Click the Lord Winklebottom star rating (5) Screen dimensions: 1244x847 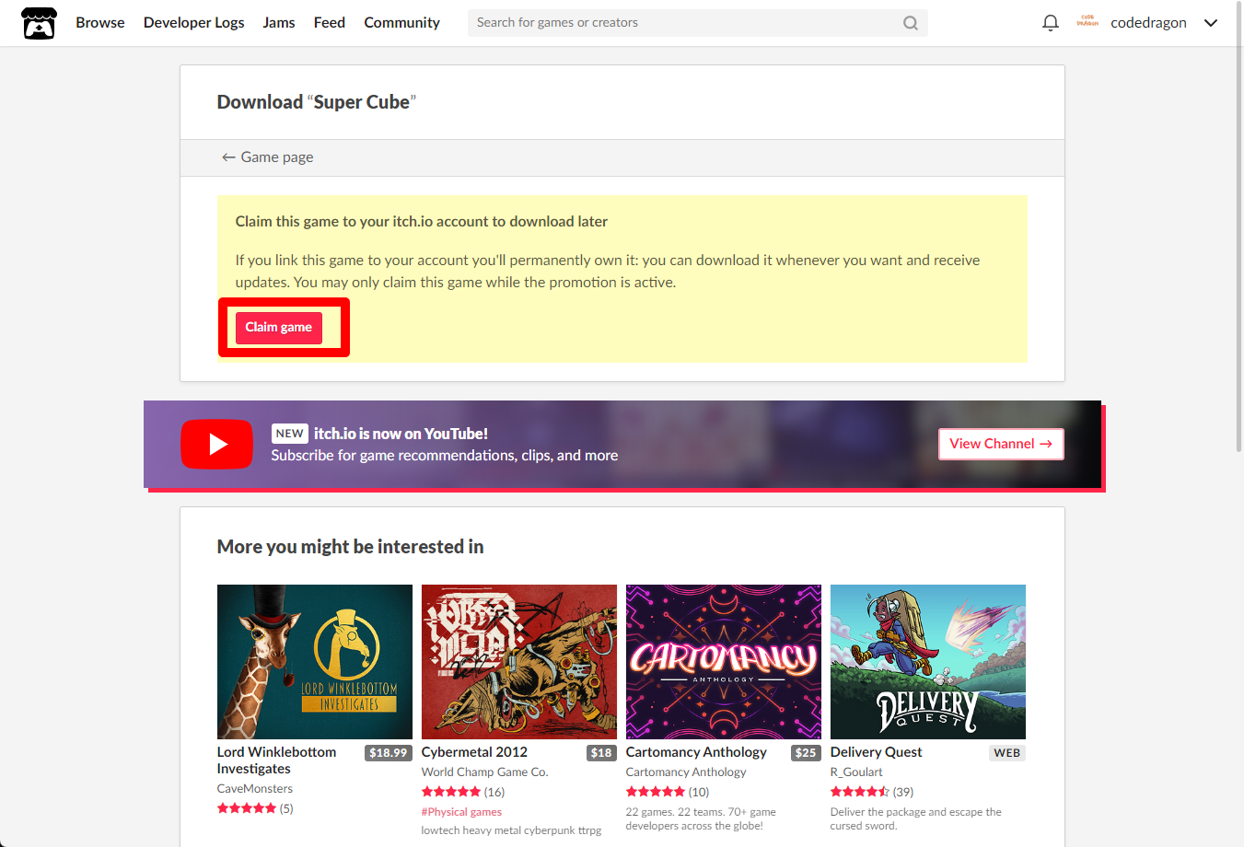(255, 808)
